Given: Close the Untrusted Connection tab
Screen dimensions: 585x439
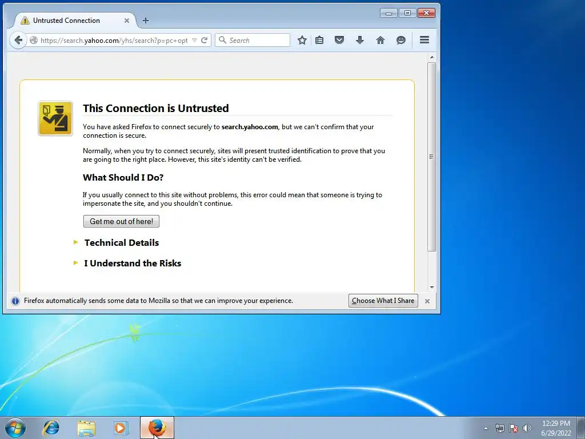Looking at the screenshot, I should coord(127,21).
